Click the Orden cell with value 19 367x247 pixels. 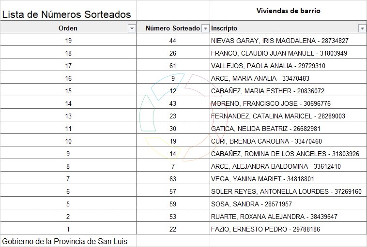click(x=68, y=41)
